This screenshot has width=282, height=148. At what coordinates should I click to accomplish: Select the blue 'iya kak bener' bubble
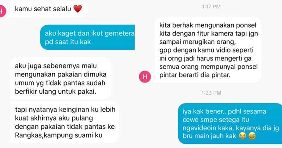[230, 124]
